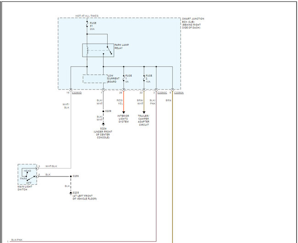Select the park lamp relay coil symbol

click(x=87, y=50)
